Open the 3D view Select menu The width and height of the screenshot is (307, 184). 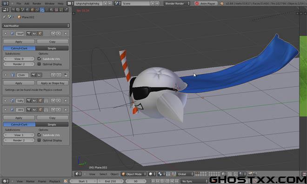tap(103, 174)
